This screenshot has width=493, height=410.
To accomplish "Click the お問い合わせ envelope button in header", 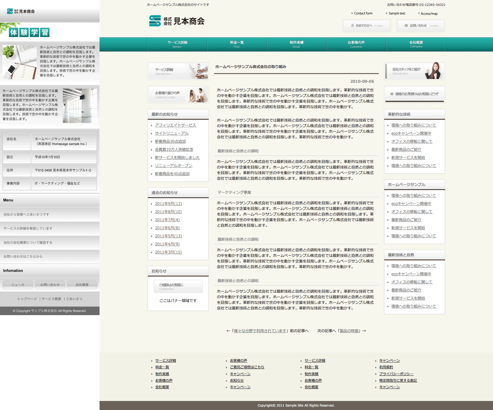I will pyautogui.click(x=421, y=26).
